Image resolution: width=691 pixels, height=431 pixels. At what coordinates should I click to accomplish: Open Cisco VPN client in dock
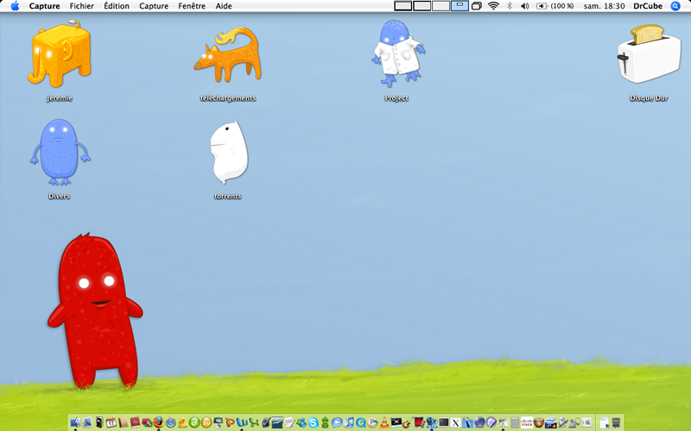coord(527,422)
